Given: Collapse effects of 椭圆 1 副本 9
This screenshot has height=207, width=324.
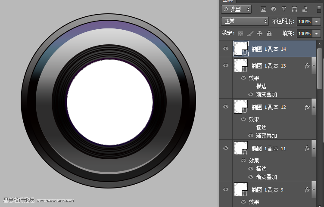Looking at the screenshot, I should (314, 190).
